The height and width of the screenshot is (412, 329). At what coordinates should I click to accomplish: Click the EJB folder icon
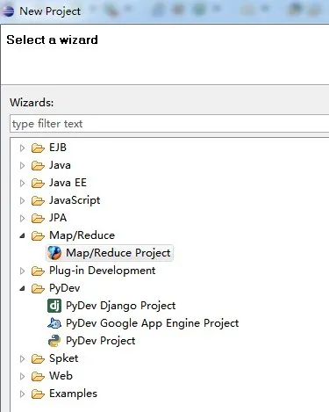point(38,148)
